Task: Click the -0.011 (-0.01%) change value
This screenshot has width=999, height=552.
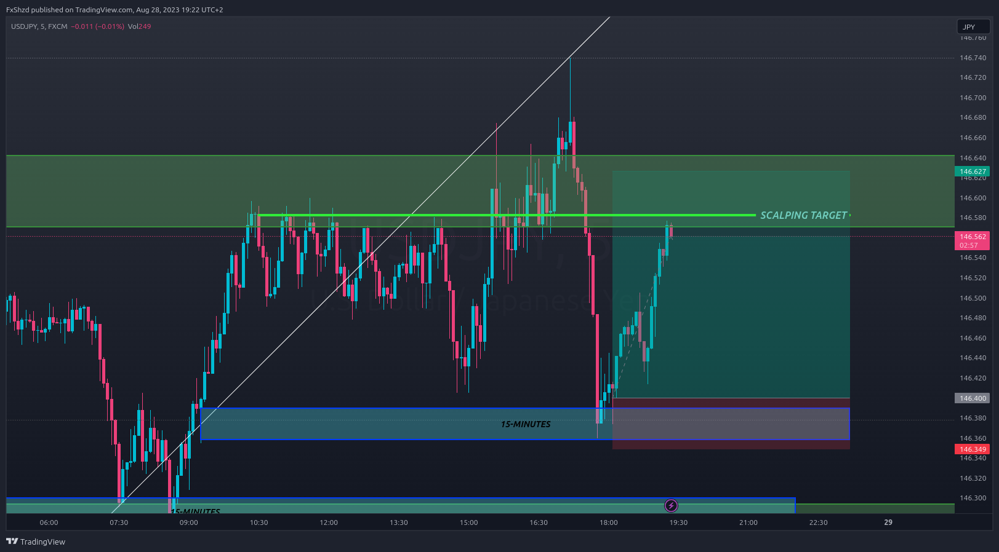Action: point(98,26)
